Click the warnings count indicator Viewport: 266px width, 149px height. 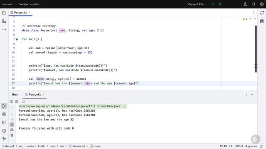point(245,19)
